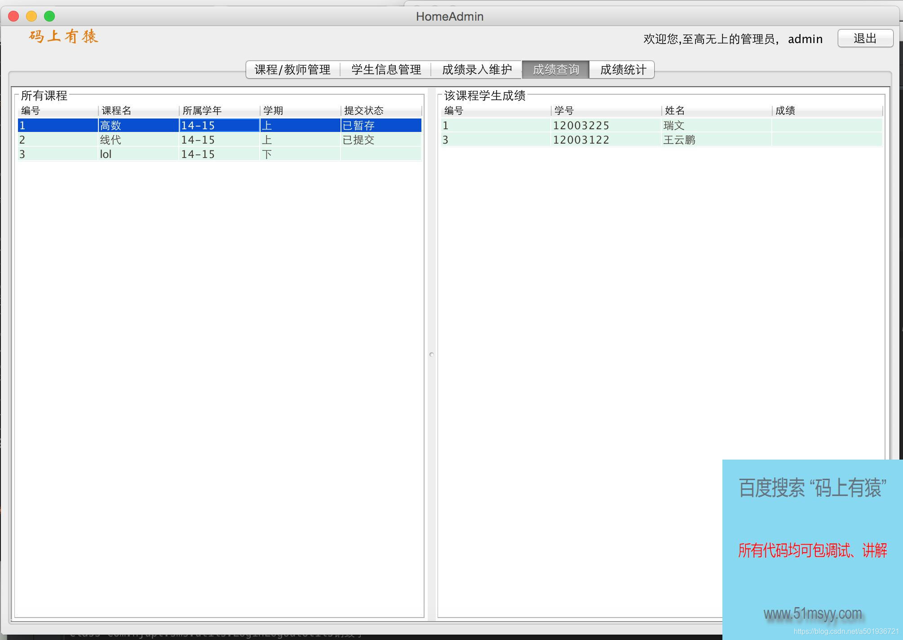Click the red close window button
The width and height of the screenshot is (903, 640).
[13, 16]
